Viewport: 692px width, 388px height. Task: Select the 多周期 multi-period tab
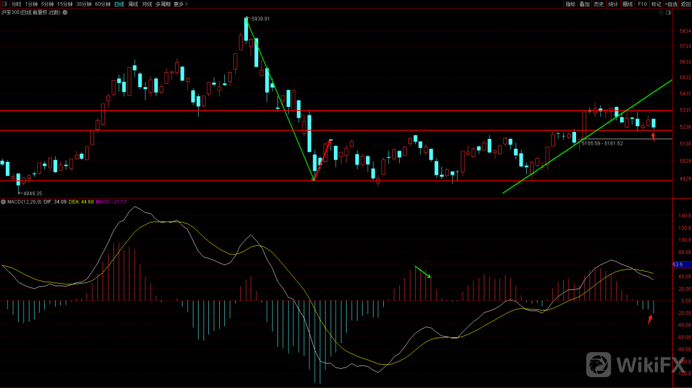[x=163, y=4]
